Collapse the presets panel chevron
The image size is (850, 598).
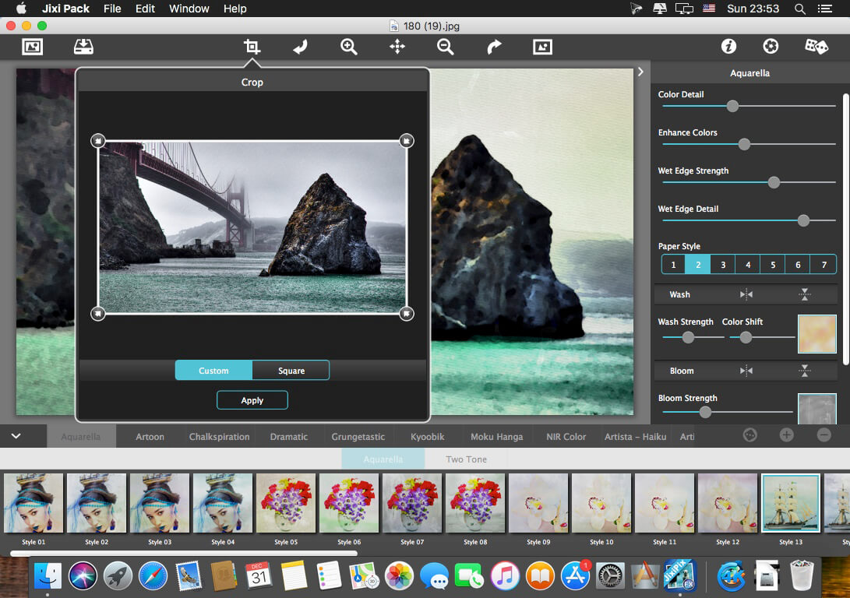(16, 436)
